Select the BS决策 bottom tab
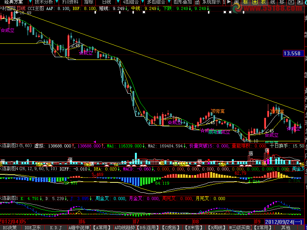 [x=10, y=228]
